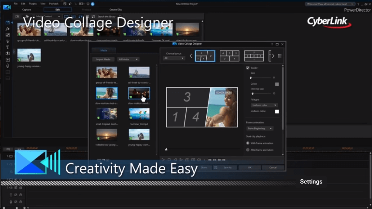
Task: Expand the library side panel arrow
Action: coord(14,51)
